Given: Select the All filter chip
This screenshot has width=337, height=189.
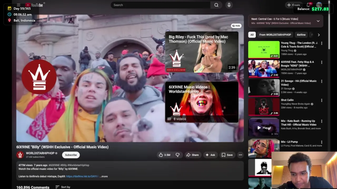Looking at the screenshot, I should click(x=252, y=35).
